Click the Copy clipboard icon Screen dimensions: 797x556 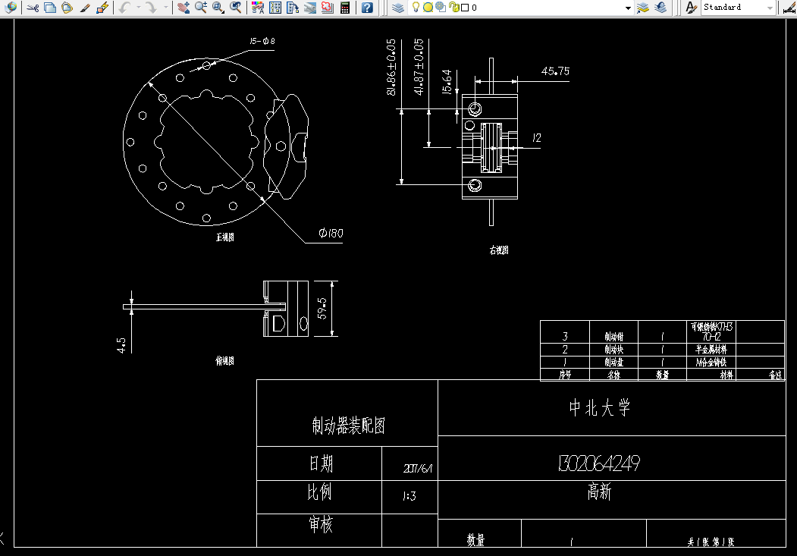tap(50, 8)
